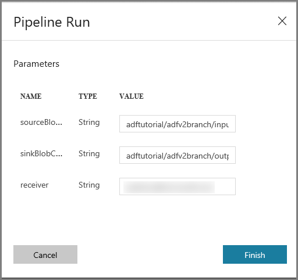Click the Parameters section heading
The image size is (298, 280).
(x=36, y=64)
